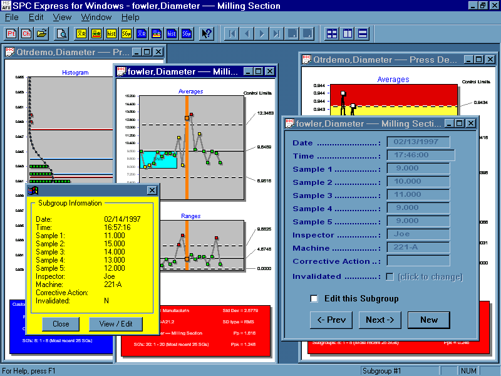Go to first subgroup toolbar button

[x=232, y=34]
